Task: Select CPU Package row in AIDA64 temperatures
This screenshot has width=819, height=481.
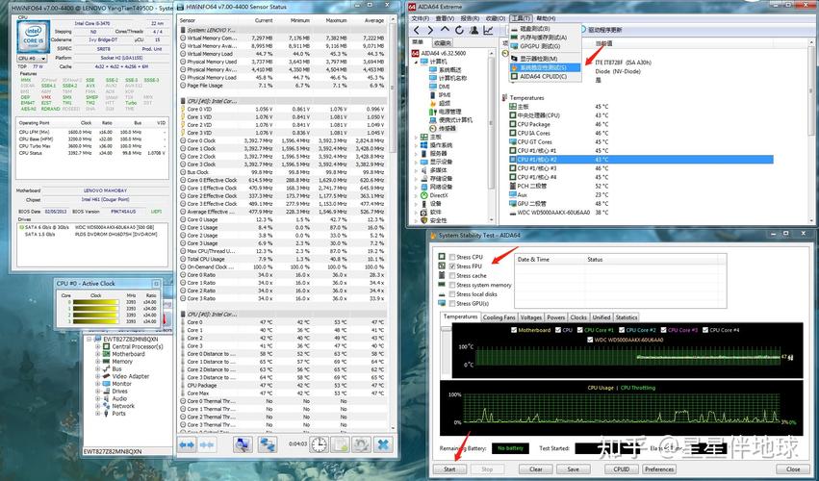Action: [x=533, y=124]
